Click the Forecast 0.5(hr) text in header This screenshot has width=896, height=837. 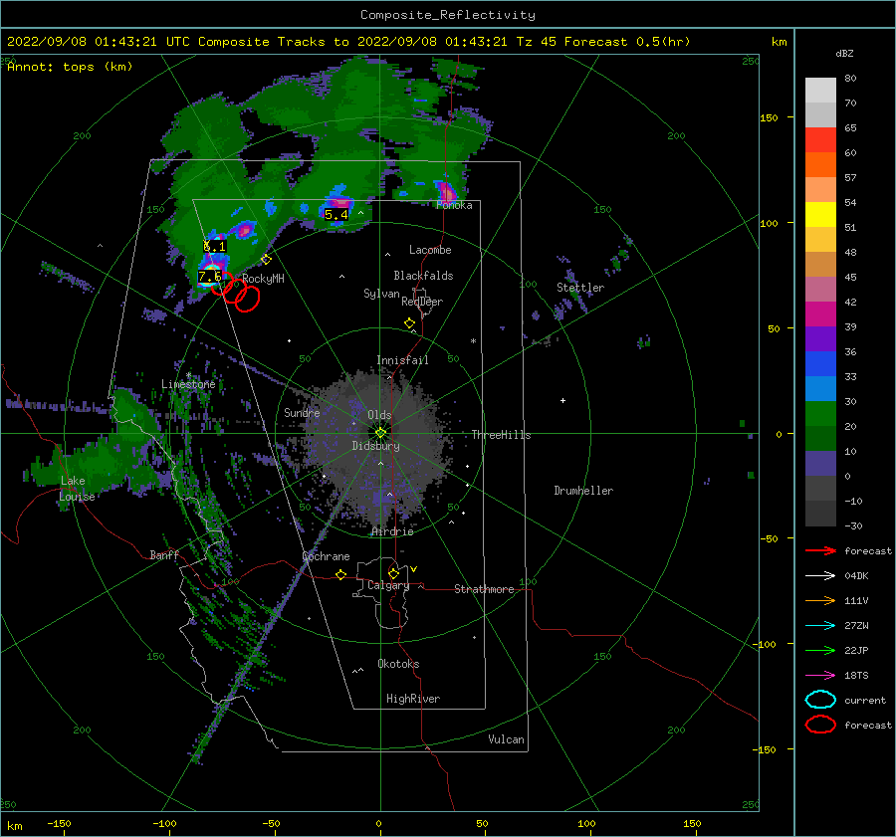(x=627, y=42)
